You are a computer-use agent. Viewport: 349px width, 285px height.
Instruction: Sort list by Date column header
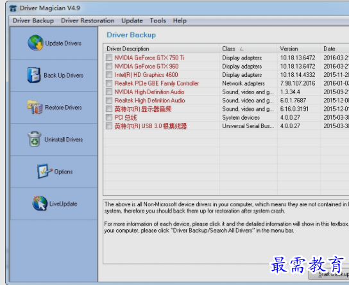coord(335,49)
